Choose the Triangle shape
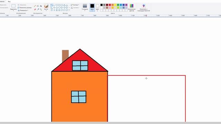This screenshot has width=221, height=124. point(67,5)
